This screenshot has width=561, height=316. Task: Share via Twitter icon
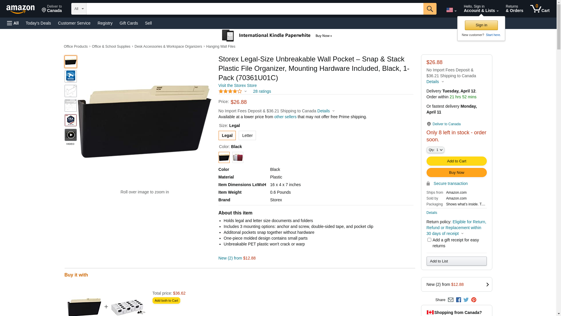(466, 300)
